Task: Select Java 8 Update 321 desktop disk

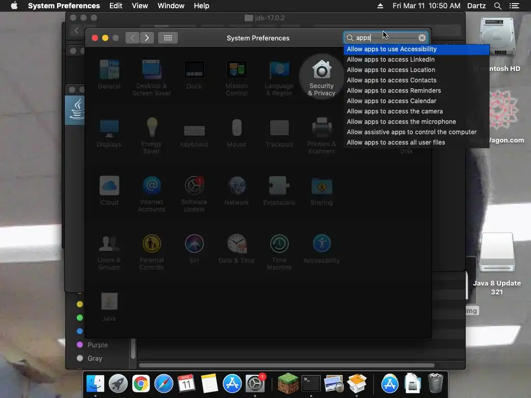Action: (x=497, y=265)
